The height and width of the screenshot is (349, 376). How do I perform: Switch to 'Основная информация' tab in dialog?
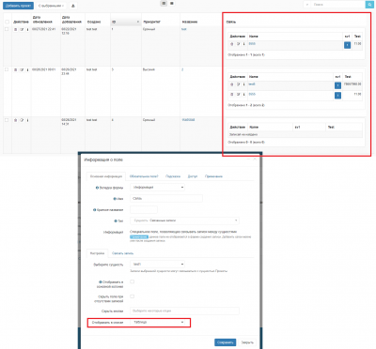[106, 176]
